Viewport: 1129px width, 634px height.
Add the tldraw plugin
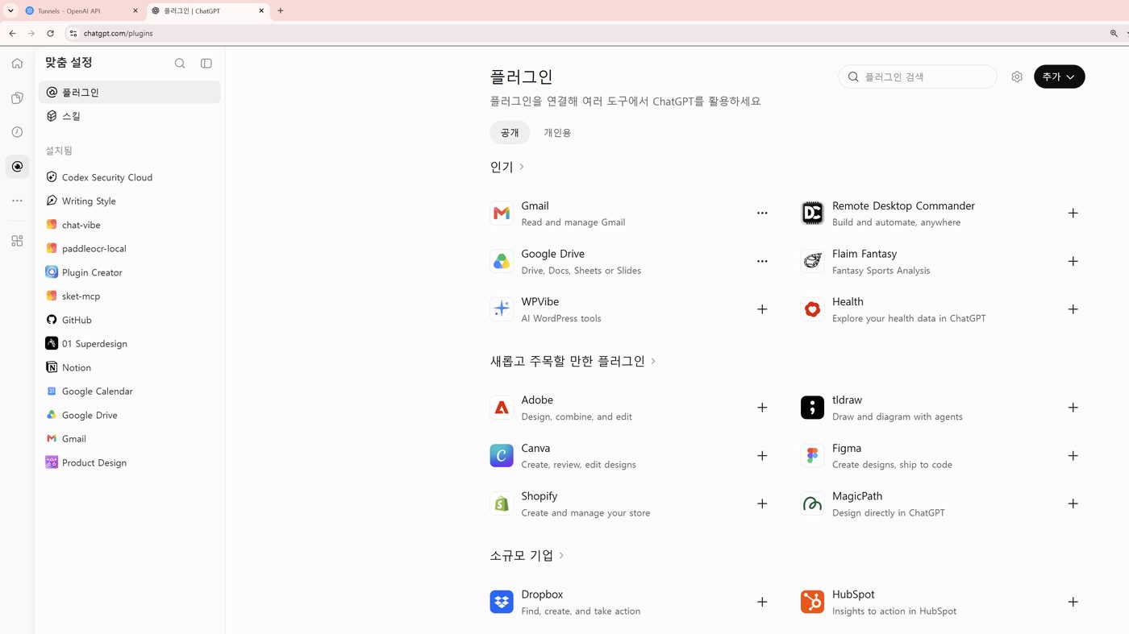[1073, 408]
